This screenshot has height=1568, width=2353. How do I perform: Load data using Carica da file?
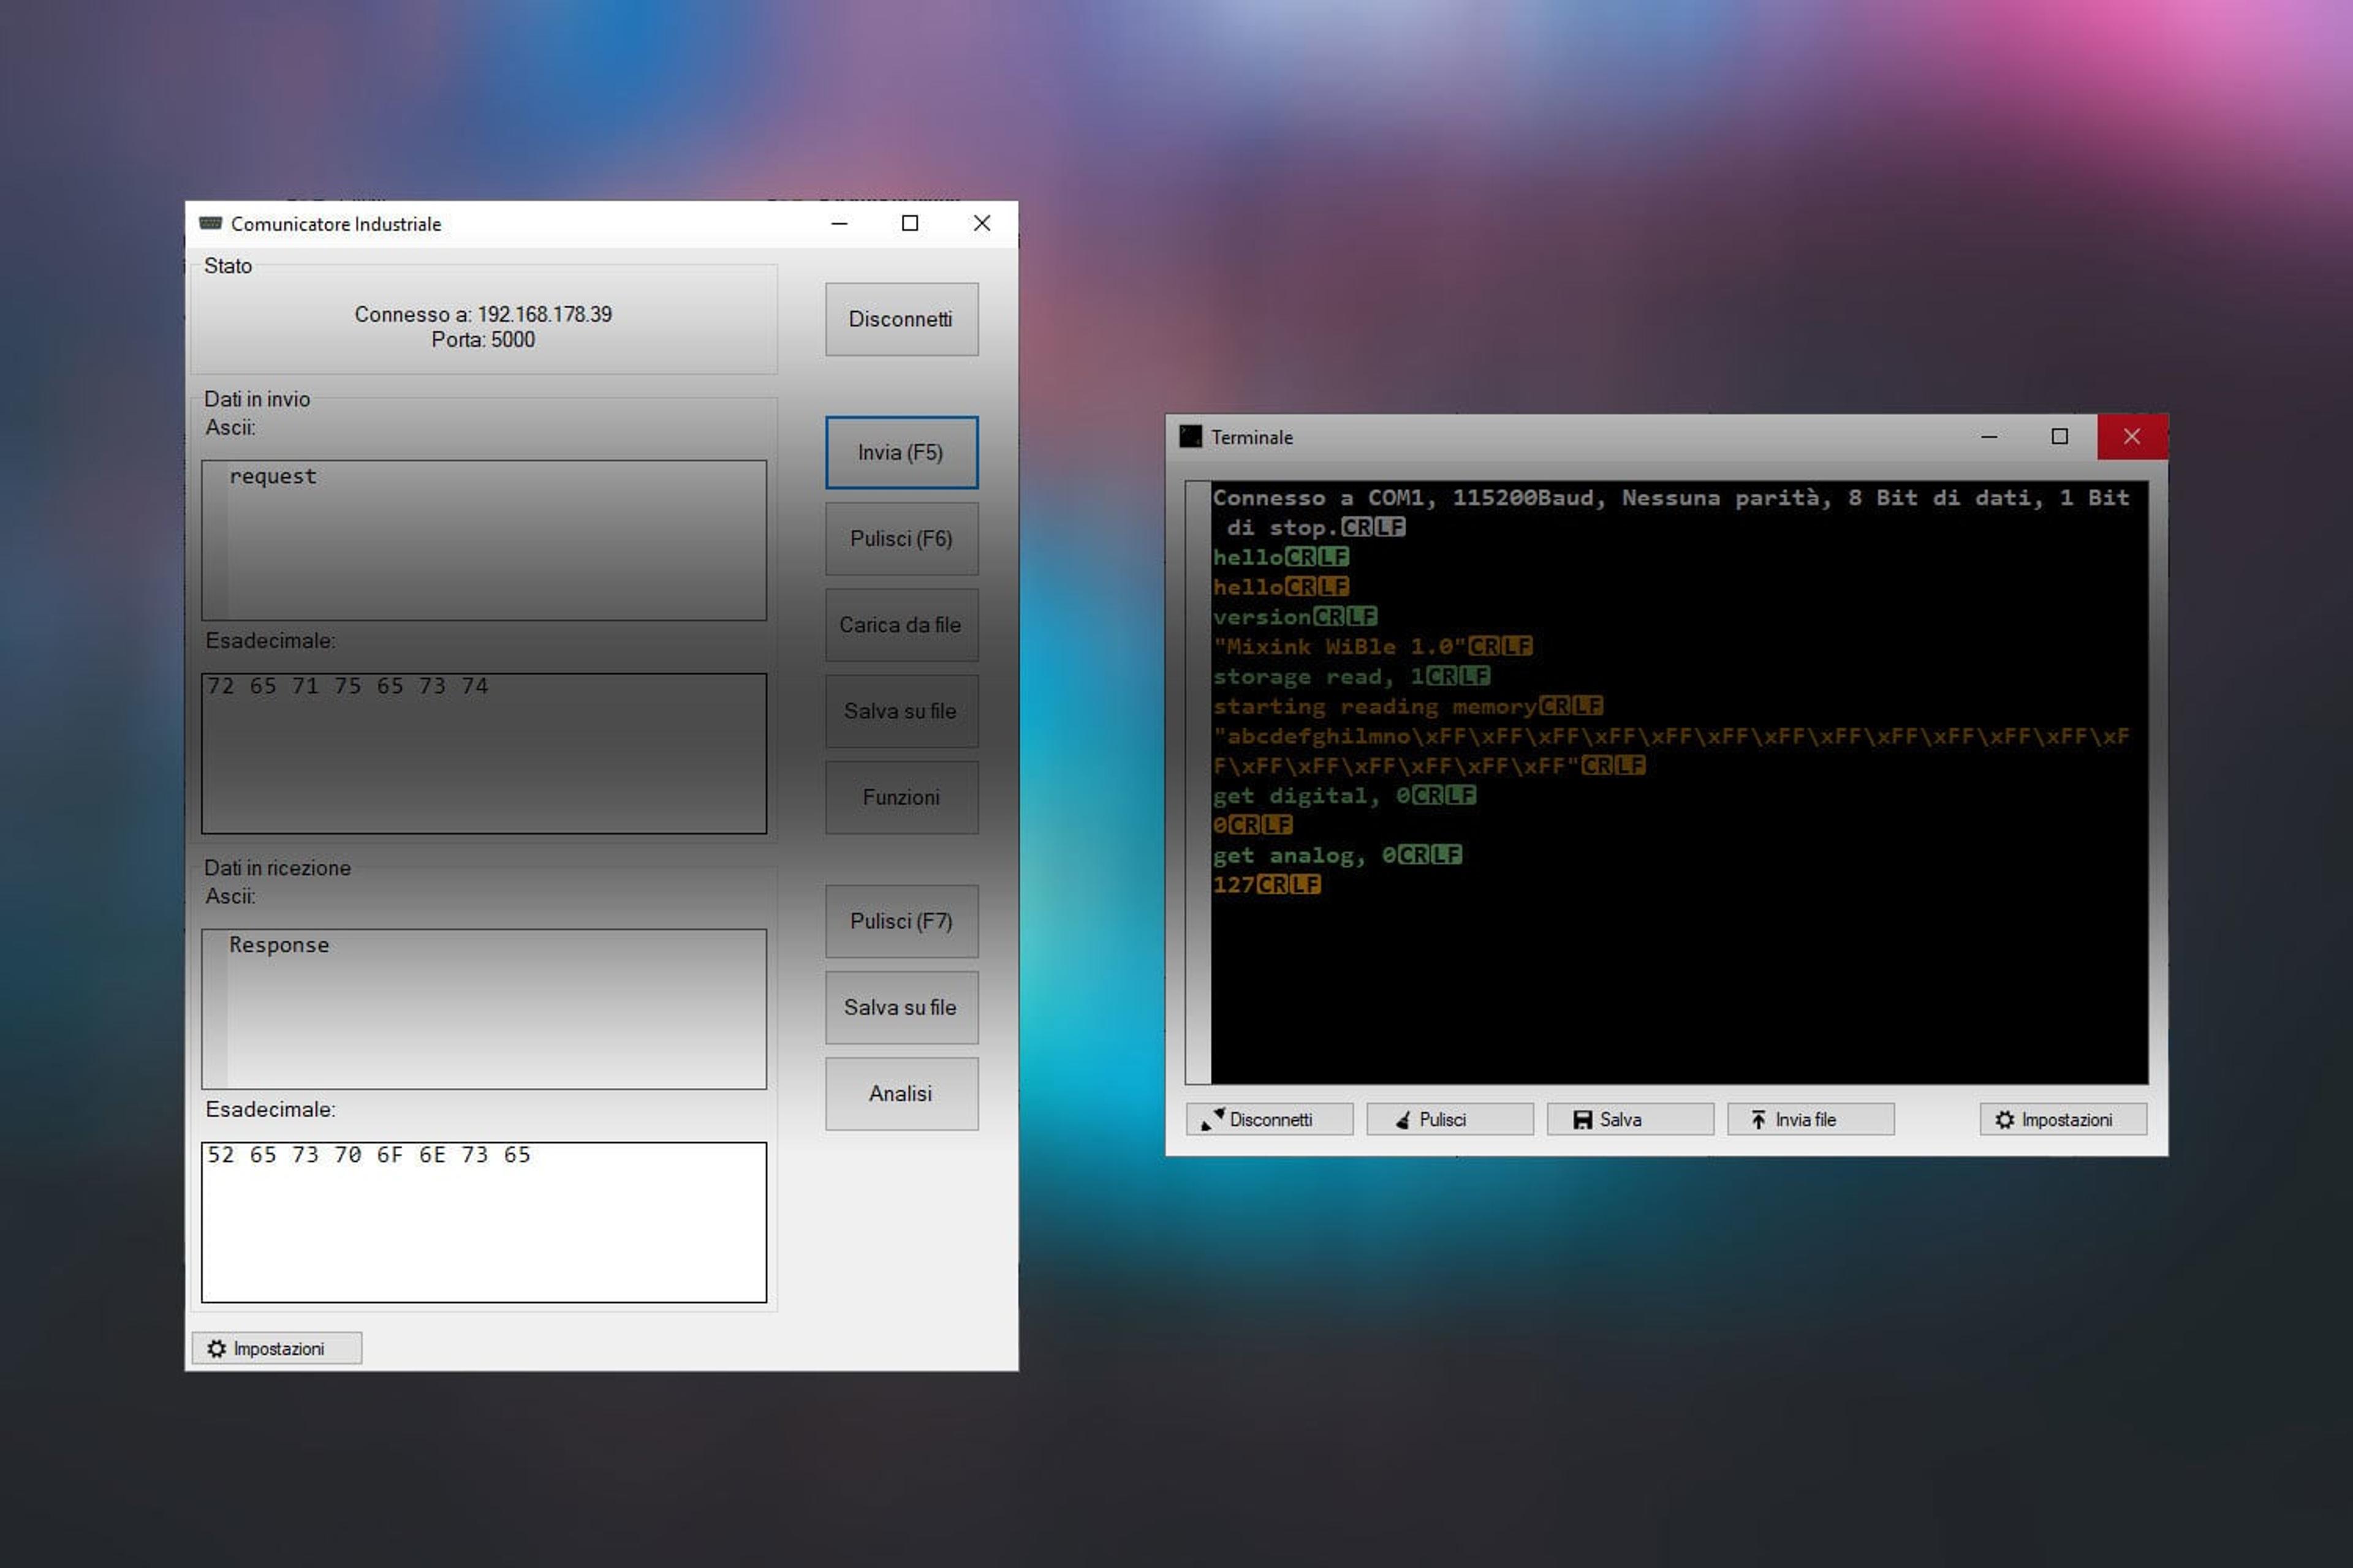click(x=901, y=625)
